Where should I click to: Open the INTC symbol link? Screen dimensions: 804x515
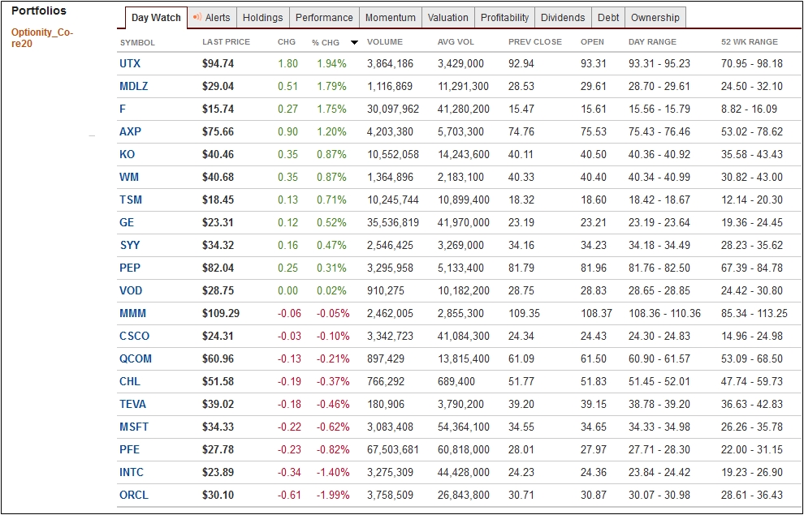[132, 473]
